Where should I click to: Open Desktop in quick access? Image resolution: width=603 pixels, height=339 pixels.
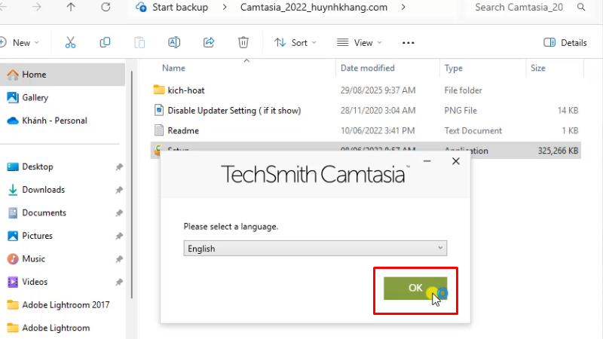(37, 166)
